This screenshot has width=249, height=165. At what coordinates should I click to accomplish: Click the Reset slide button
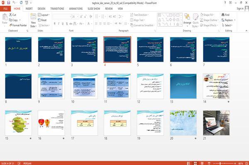(x=42, y=20)
